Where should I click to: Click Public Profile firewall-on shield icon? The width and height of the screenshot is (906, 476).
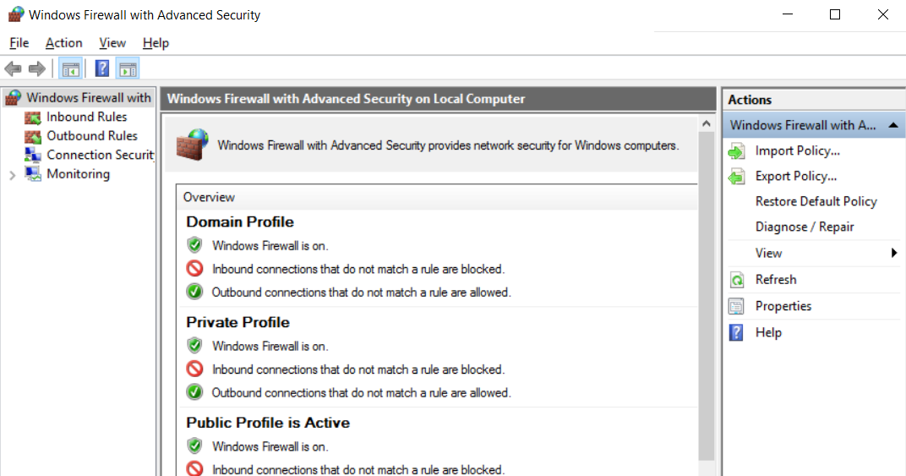[x=194, y=446]
